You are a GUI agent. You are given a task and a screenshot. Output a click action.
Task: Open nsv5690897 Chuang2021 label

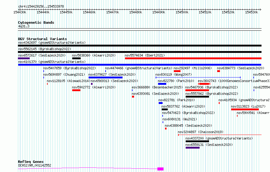point(64,74)
